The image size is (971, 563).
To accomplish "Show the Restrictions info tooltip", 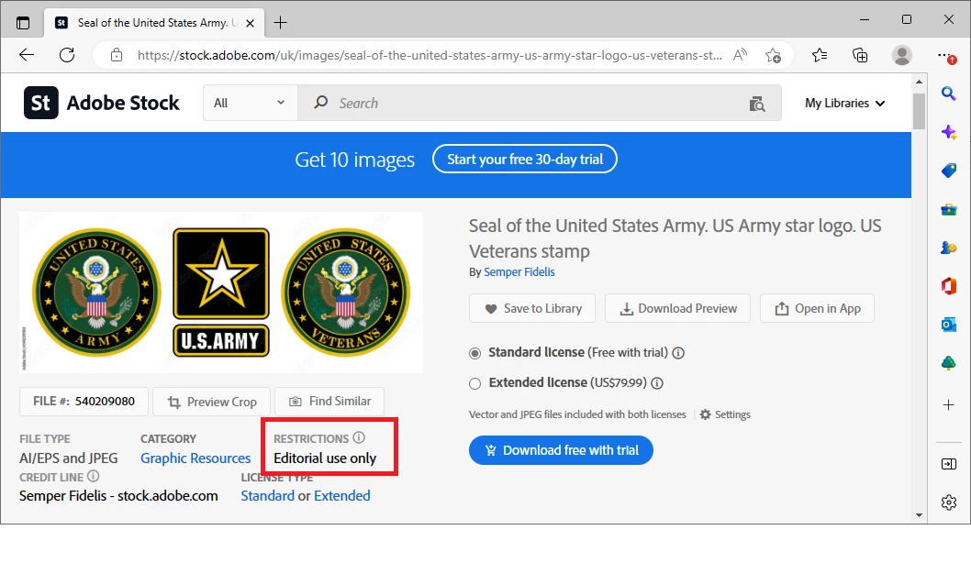I will [359, 437].
